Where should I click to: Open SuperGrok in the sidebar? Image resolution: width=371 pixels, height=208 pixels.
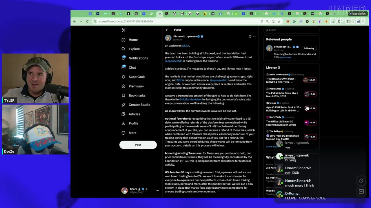(133, 77)
